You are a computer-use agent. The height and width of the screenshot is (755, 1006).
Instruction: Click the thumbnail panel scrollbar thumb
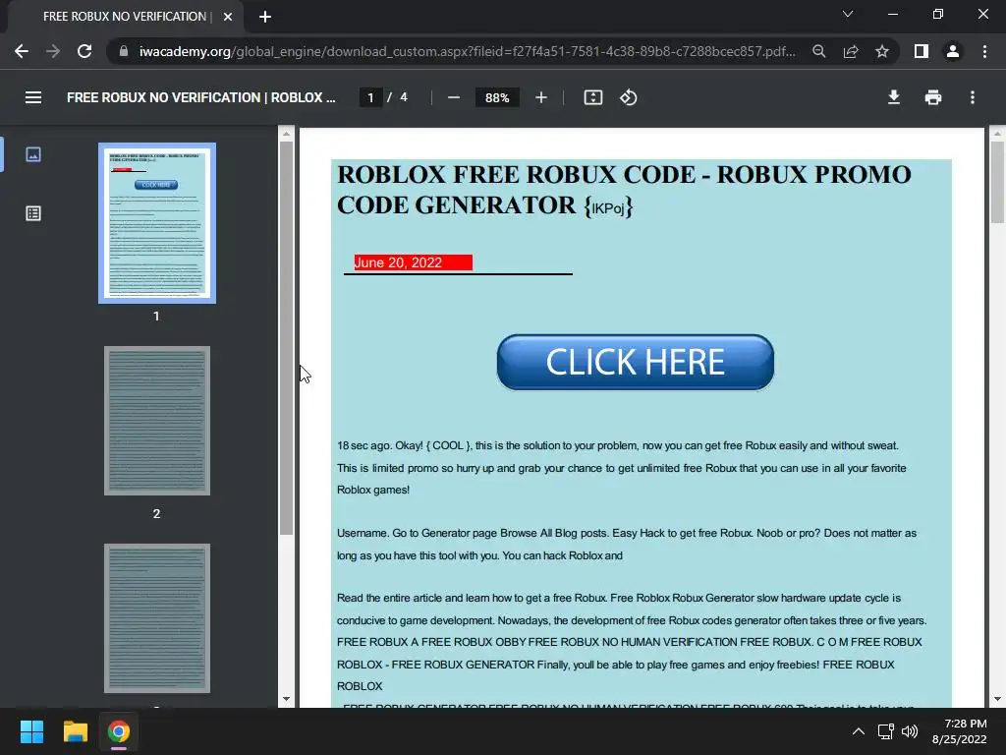pos(286,338)
